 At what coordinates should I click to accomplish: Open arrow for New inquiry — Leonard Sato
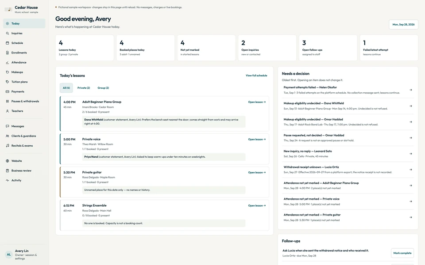[411, 154]
